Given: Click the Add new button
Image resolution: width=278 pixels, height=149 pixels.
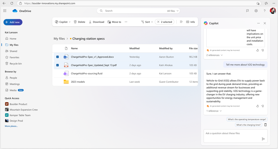Looking at the screenshot, I should [13, 22].
